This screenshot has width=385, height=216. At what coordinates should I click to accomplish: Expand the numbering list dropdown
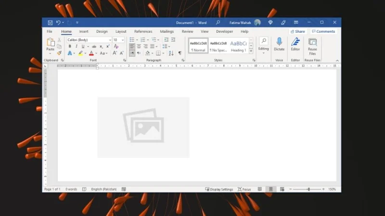tap(148, 40)
